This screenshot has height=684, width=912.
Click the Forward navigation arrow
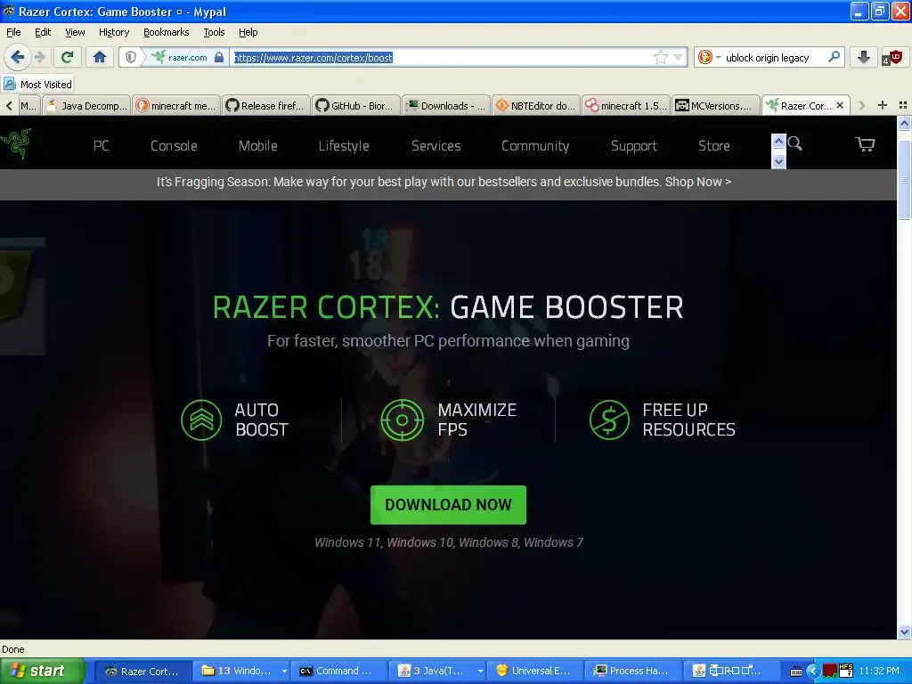click(x=39, y=57)
